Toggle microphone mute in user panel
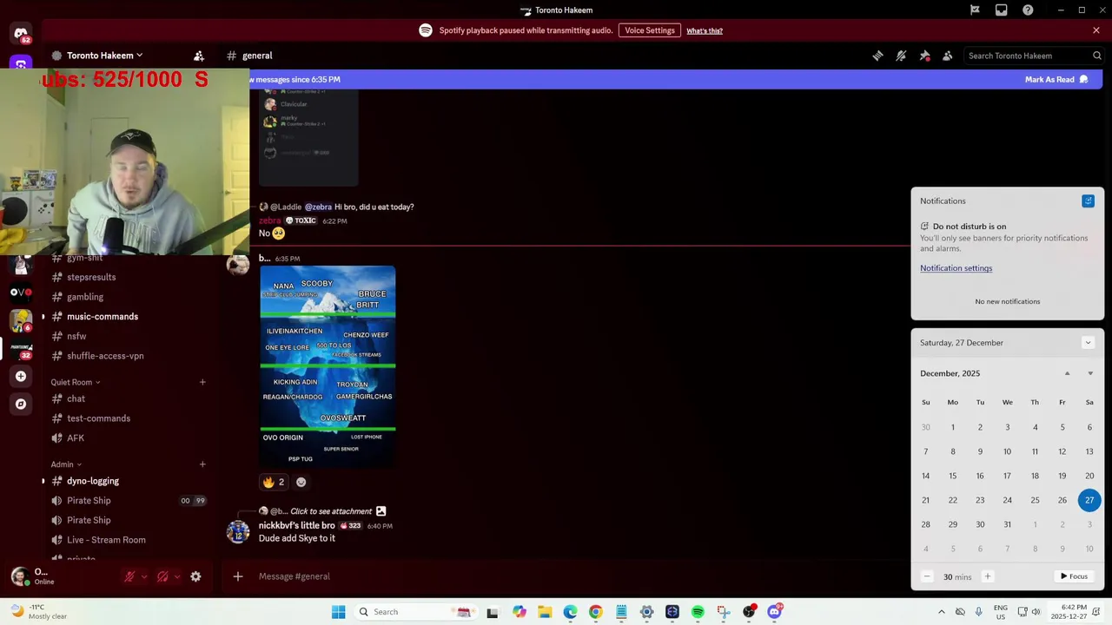1112x625 pixels. [130, 576]
